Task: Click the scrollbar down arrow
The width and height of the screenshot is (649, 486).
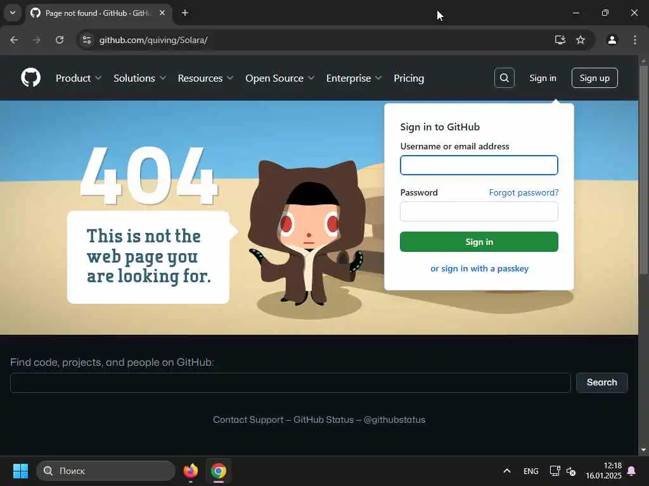Action: click(x=643, y=450)
